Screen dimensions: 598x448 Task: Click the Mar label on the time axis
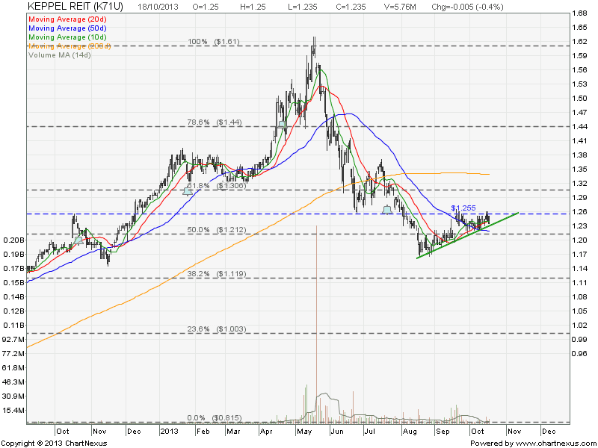[x=233, y=432]
